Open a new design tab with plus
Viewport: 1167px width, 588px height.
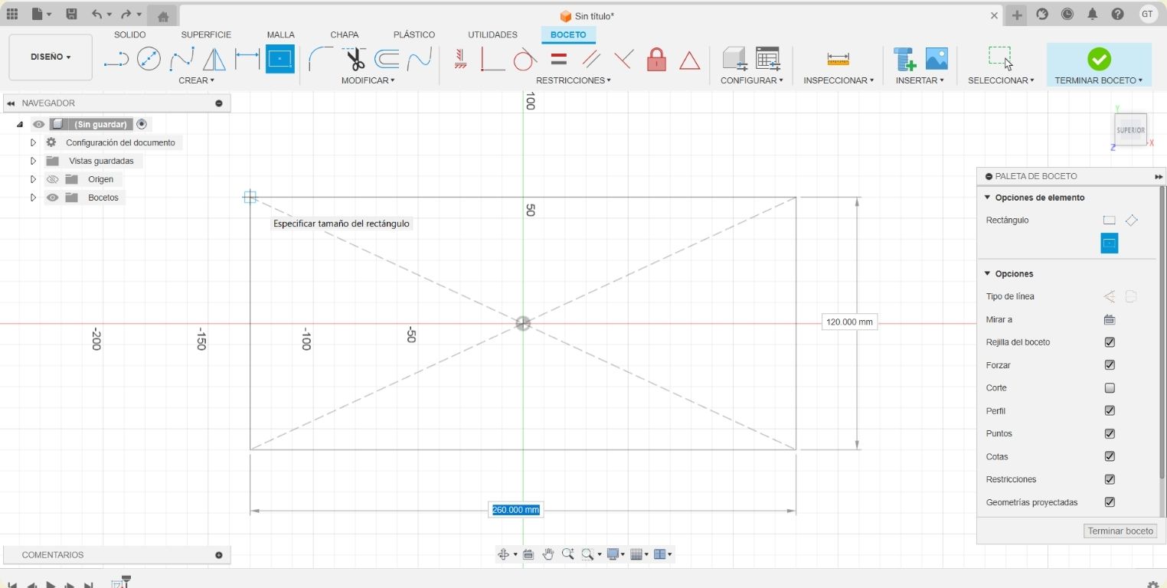1017,15
